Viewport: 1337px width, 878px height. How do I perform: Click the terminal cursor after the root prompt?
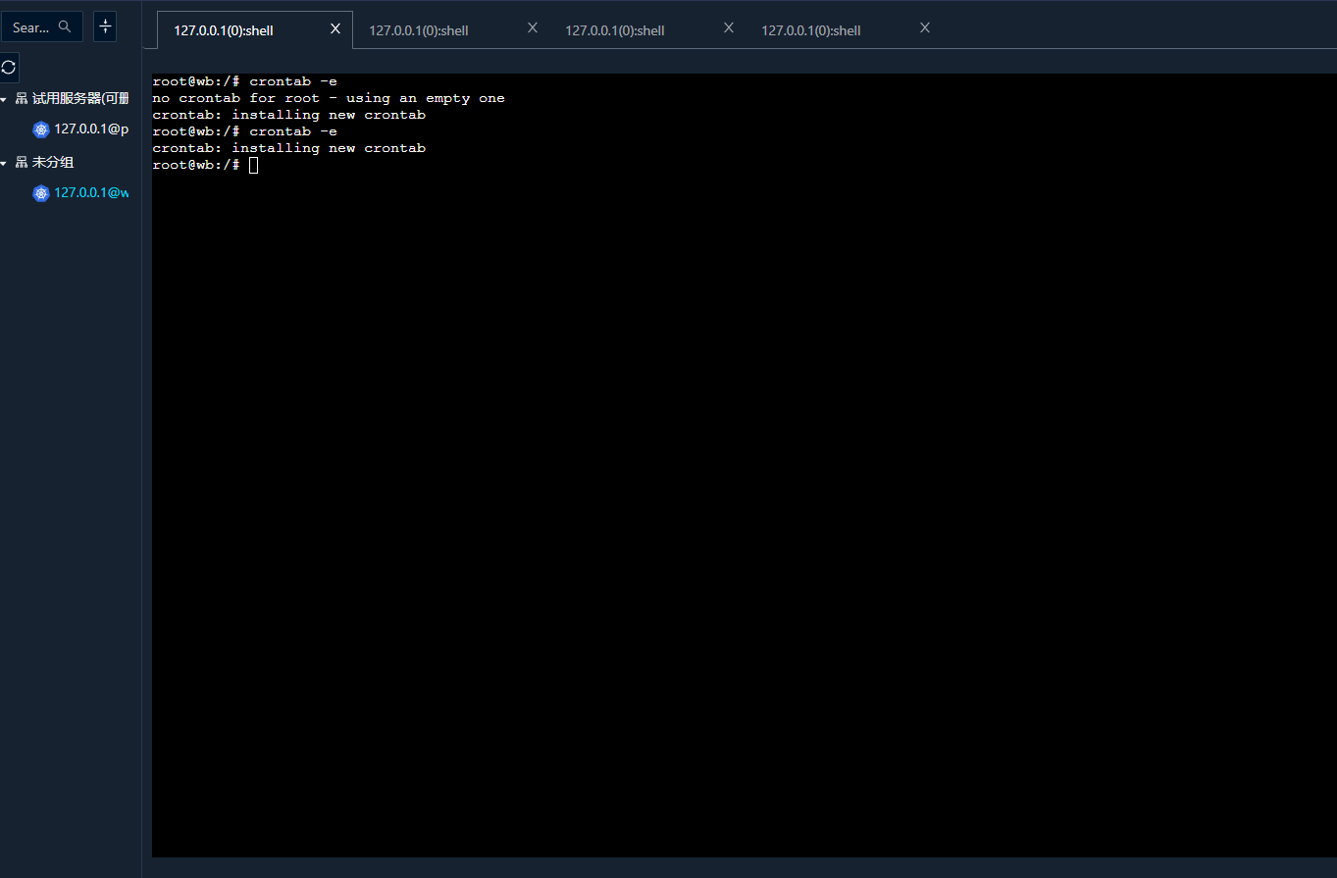click(253, 165)
